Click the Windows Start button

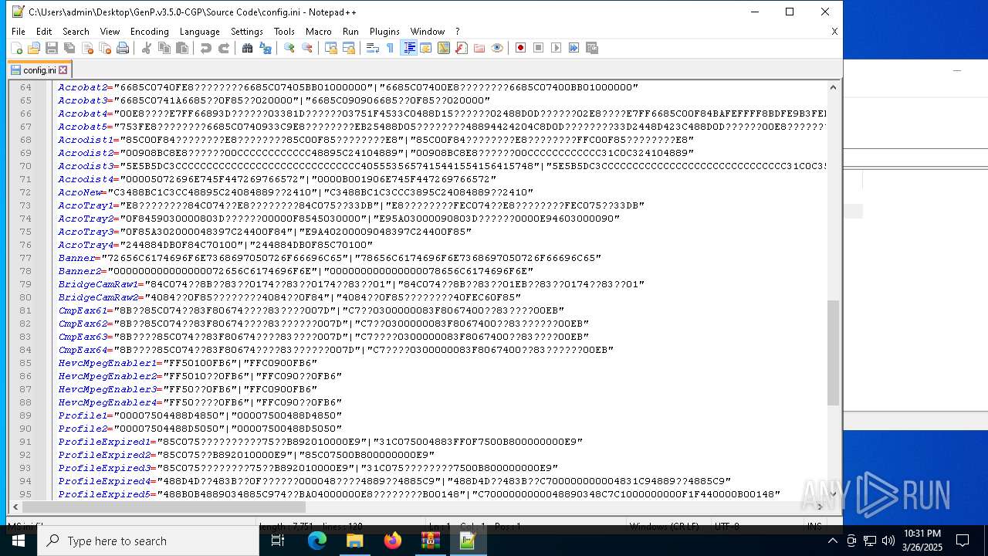(x=18, y=541)
